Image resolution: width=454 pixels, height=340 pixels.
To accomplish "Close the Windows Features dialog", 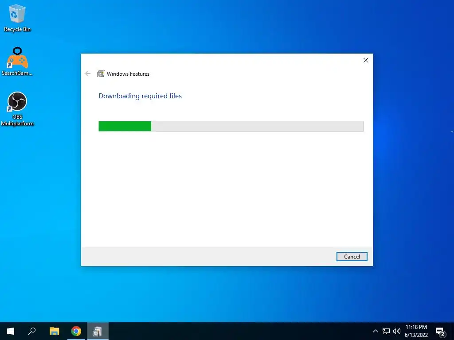I will [366, 60].
